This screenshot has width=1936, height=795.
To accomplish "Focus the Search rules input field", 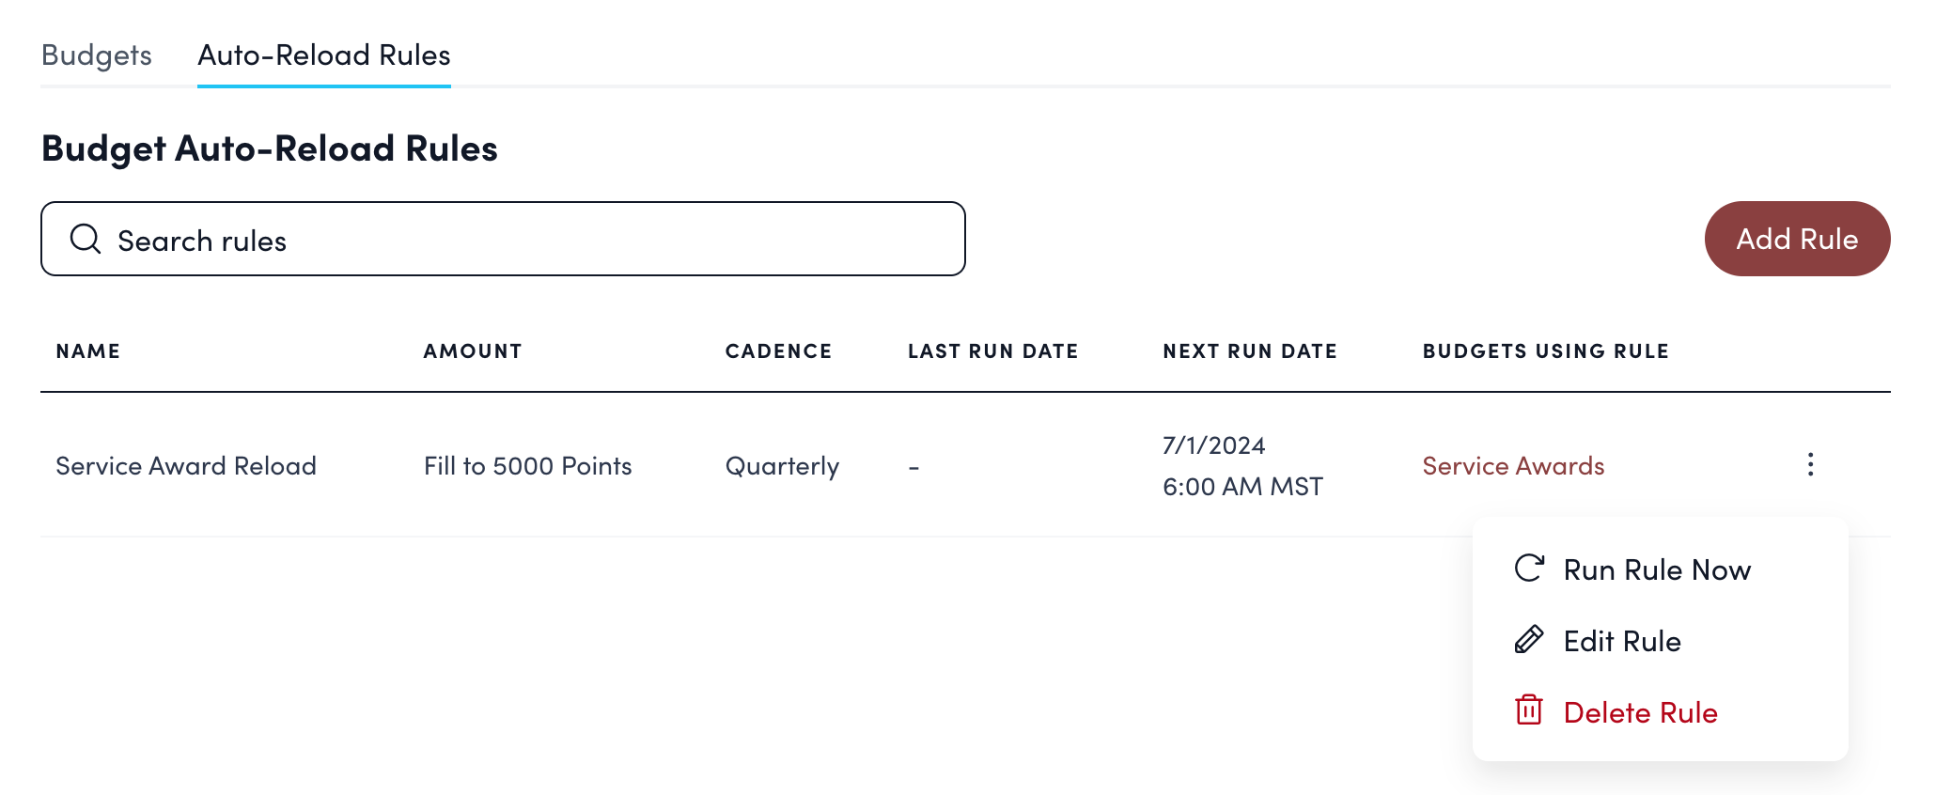I will [526, 240].
